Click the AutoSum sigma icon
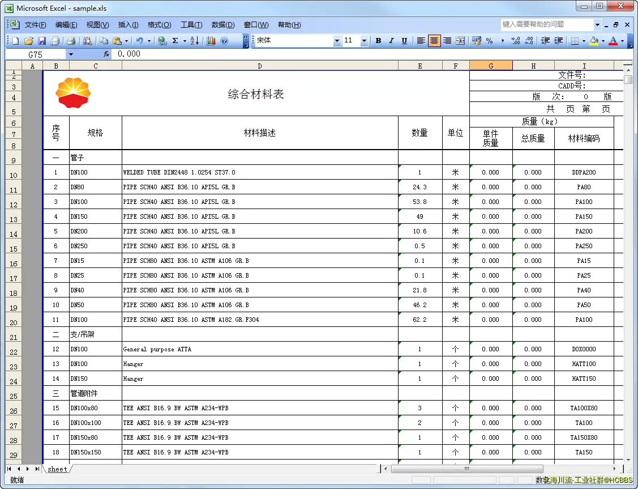Viewport: 638px width, 489px height. coord(175,41)
